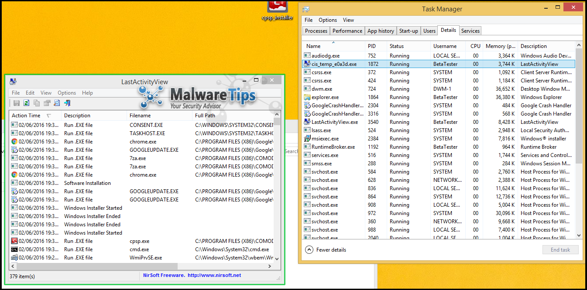Click the Windows Explorer description cell

pyautogui.click(x=541, y=97)
